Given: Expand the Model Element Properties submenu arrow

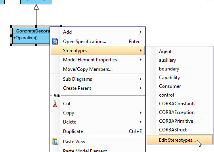Looking at the screenshot, I should click(x=141, y=60).
